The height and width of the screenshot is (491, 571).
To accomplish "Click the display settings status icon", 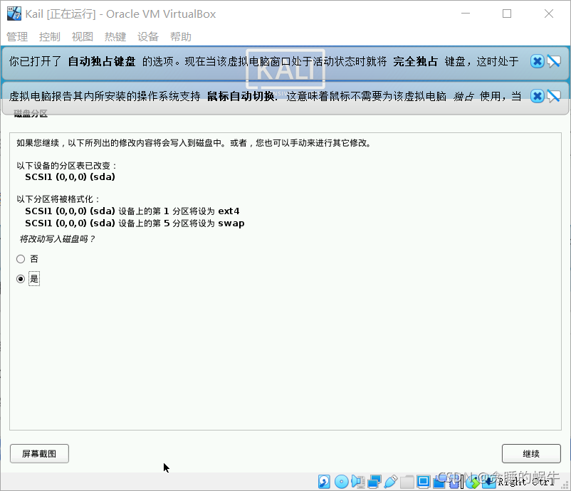I will point(424,482).
